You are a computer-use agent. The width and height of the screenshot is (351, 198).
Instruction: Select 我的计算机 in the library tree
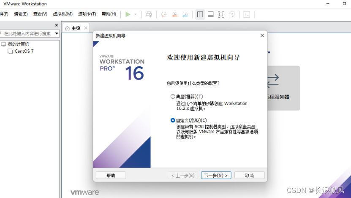(x=18, y=44)
